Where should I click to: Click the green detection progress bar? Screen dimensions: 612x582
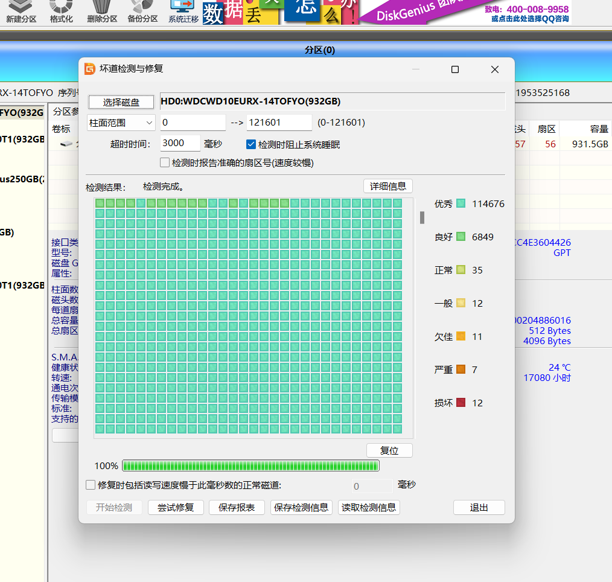pos(250,465)
